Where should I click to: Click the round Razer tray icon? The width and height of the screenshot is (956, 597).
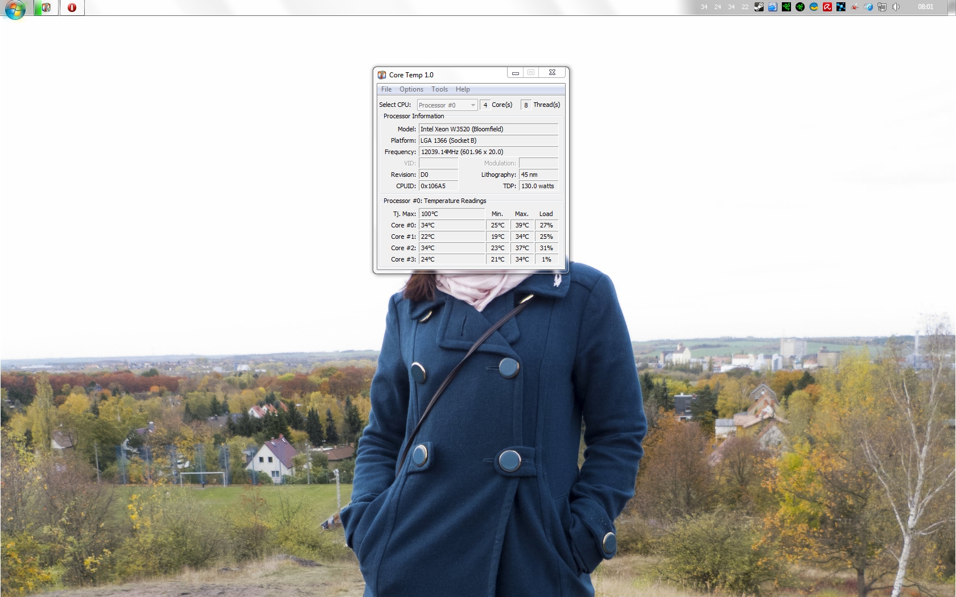pyautogui.click(x=800, y=7)
